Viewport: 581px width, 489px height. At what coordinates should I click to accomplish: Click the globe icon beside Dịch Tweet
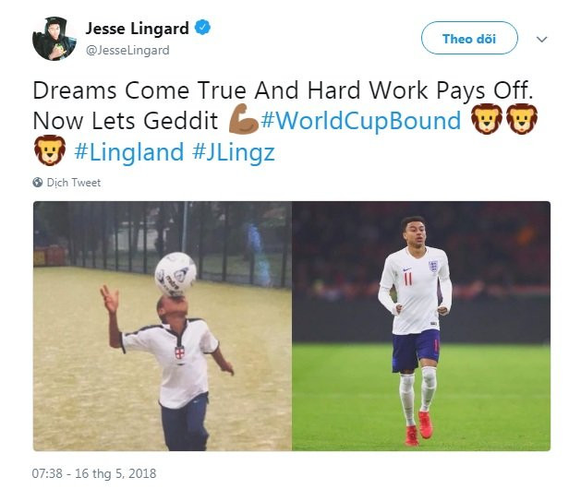click(38, 183)
